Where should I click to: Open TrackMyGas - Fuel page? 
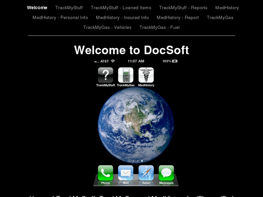click(x=160, y=27)
